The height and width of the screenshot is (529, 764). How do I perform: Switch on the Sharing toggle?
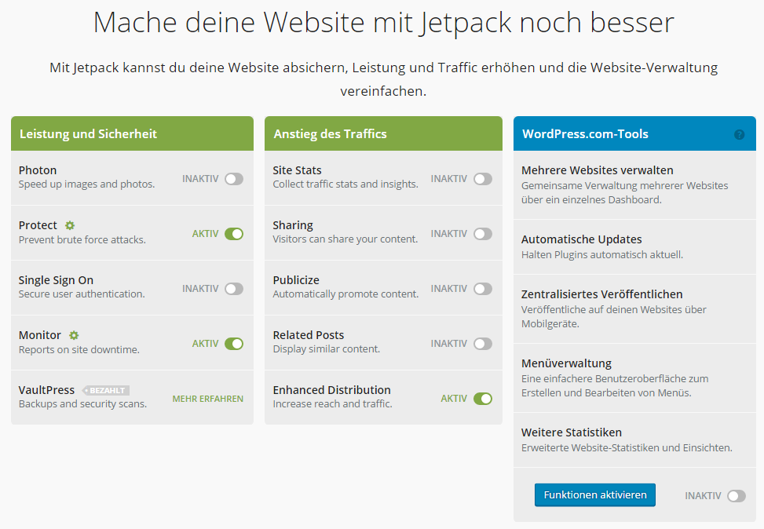483,234
